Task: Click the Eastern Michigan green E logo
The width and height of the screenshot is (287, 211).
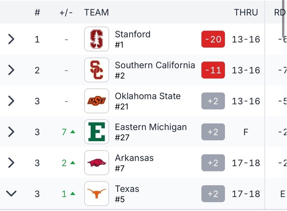Action: point(97,132)
